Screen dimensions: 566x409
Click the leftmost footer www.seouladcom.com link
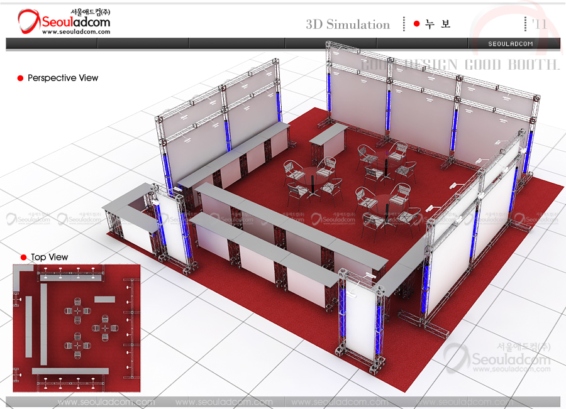click(106, 402)
